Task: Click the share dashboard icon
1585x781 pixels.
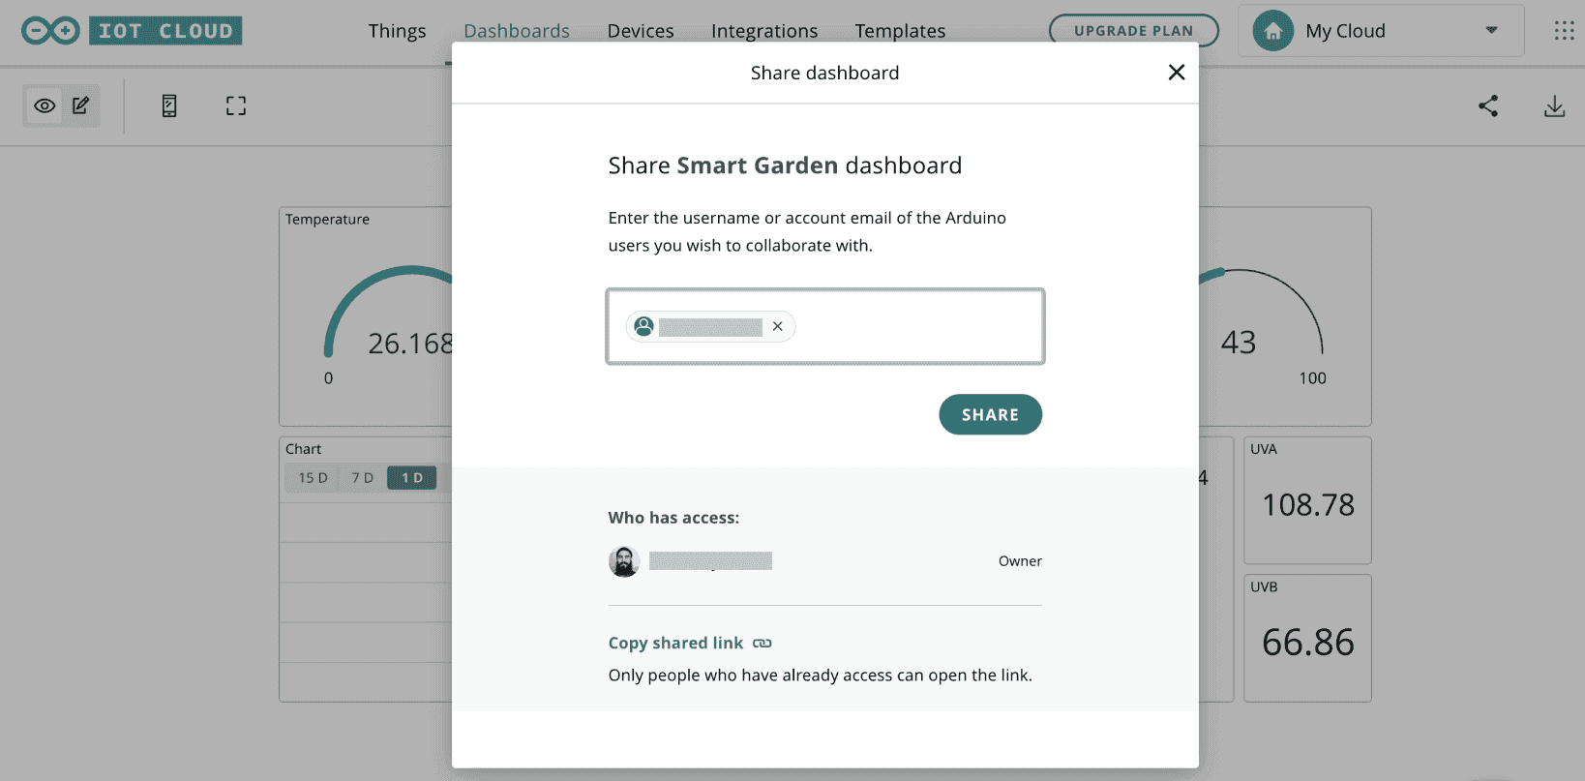Action: click(1488, 105)
